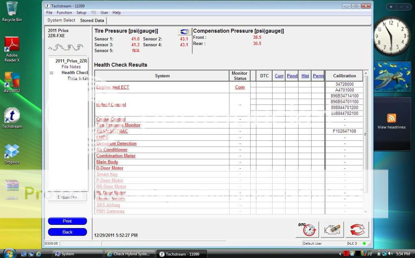
Task: Open the Recycle Bin desktop icon
Action: 12,12
